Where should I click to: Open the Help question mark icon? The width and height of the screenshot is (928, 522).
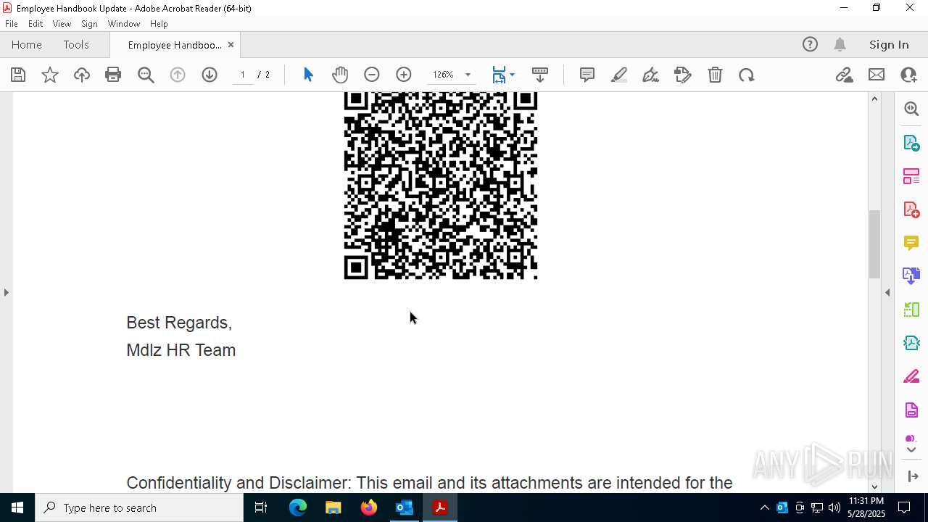[810, 44]
